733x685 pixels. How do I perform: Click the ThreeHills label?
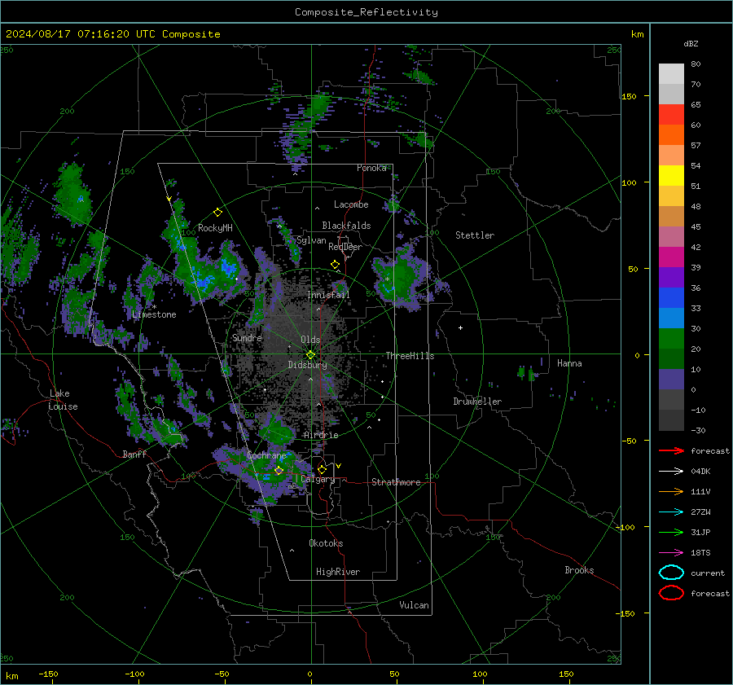click(410, 356)
